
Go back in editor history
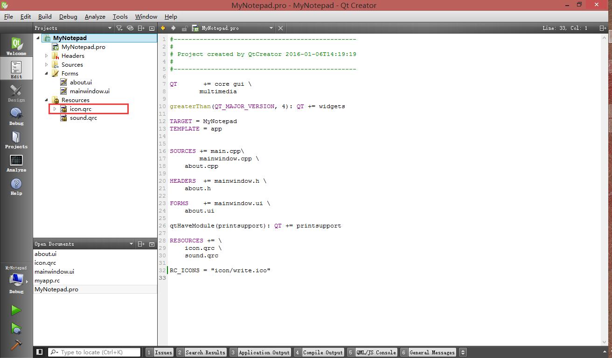pyautogui.click(x=163, y=28)
